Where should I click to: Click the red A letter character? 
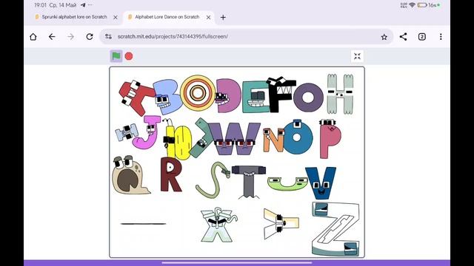pyautogui.click(x=136, y=97)
